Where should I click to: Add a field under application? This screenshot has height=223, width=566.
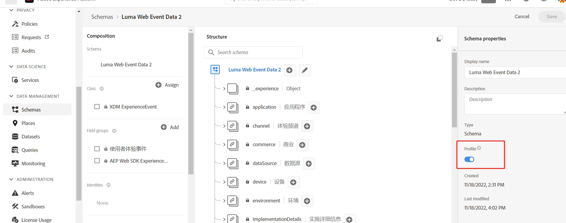pyautogui.click(x=314, y=108)
